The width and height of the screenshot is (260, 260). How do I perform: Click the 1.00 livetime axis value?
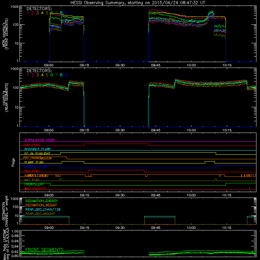[15, 231]
